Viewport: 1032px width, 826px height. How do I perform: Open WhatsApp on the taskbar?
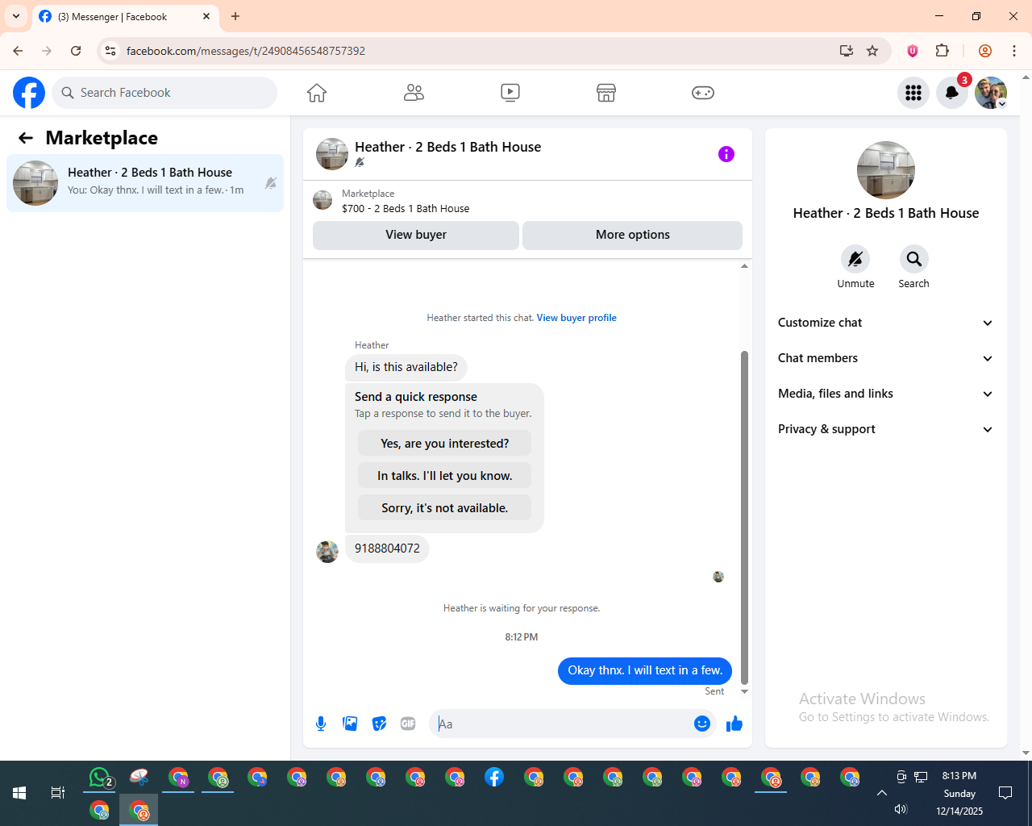100,778
